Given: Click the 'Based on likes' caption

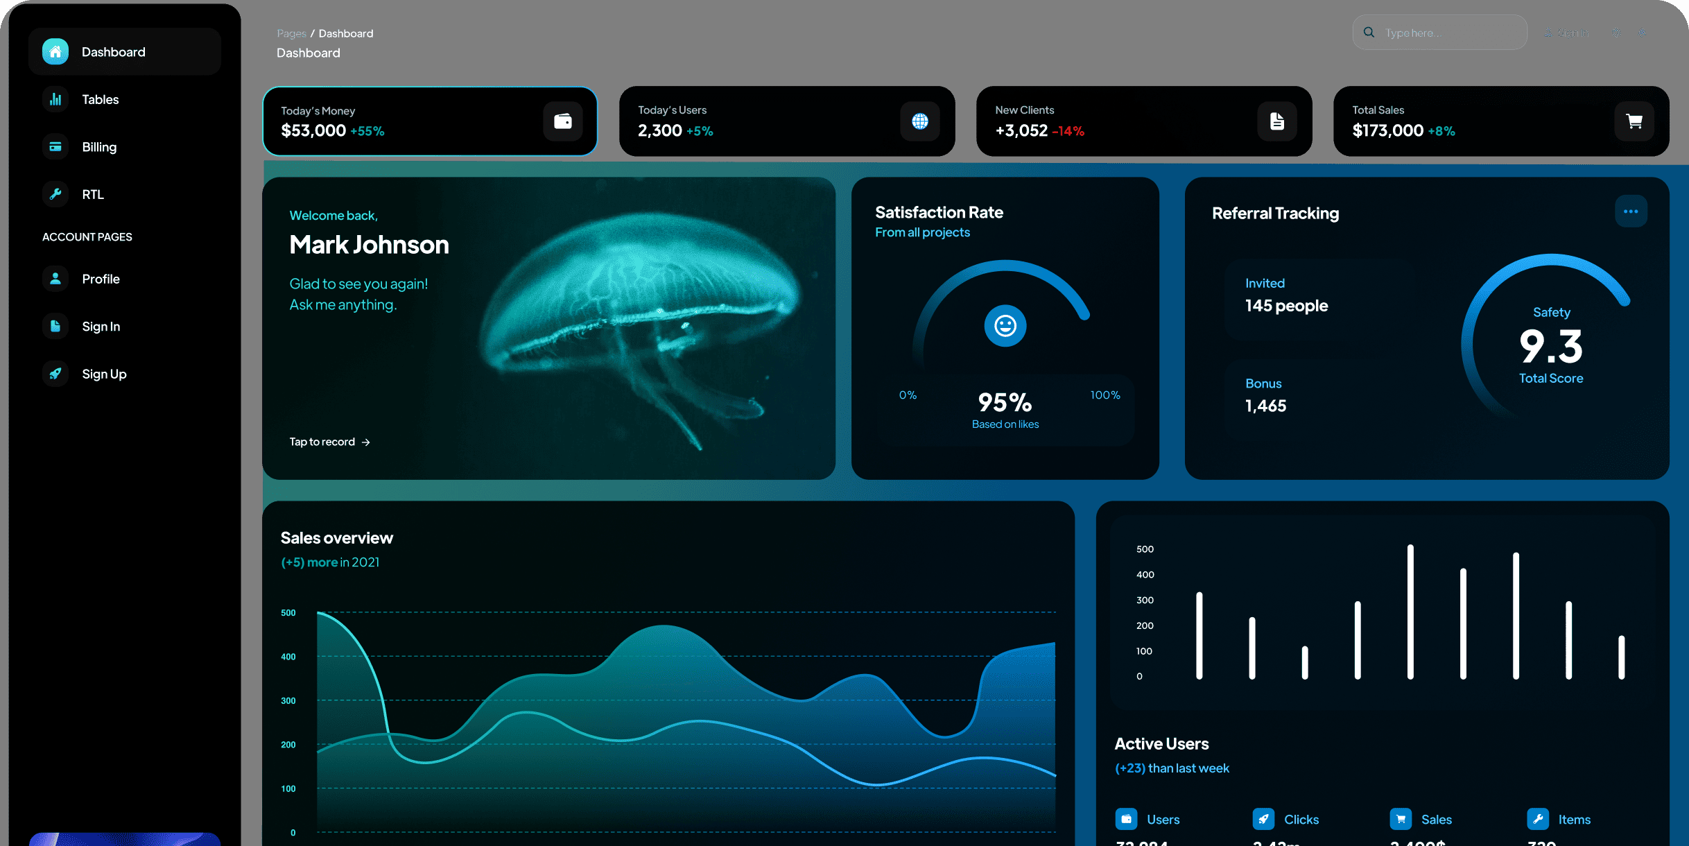Looking at the screenshot, I should pos(1005,424).
